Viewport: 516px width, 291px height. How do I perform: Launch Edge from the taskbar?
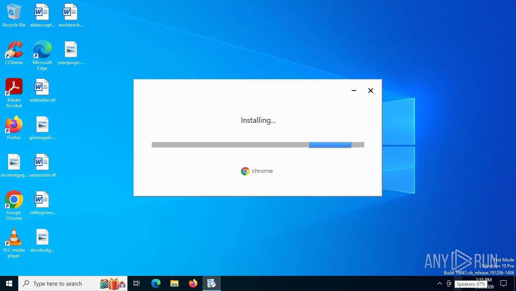156,283
